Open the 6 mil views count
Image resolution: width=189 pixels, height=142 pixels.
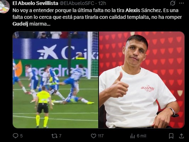[141, 136]
